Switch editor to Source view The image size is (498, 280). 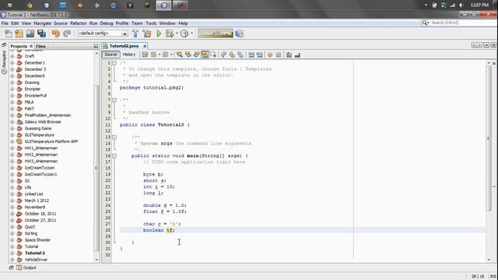pos(110,54)
